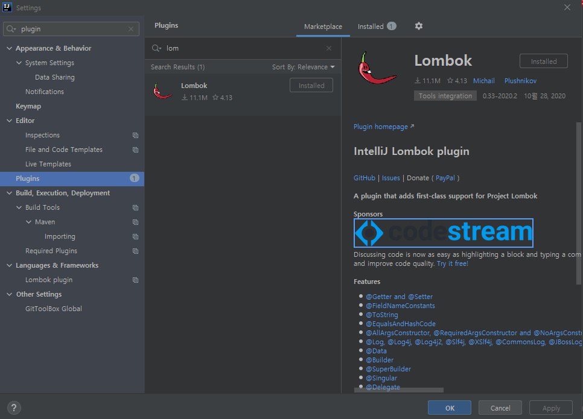The height and width of the screenshot is (419, 583).
Task: Collapse the Appearance & Behavior section
Action: click(x=9, y=48)
